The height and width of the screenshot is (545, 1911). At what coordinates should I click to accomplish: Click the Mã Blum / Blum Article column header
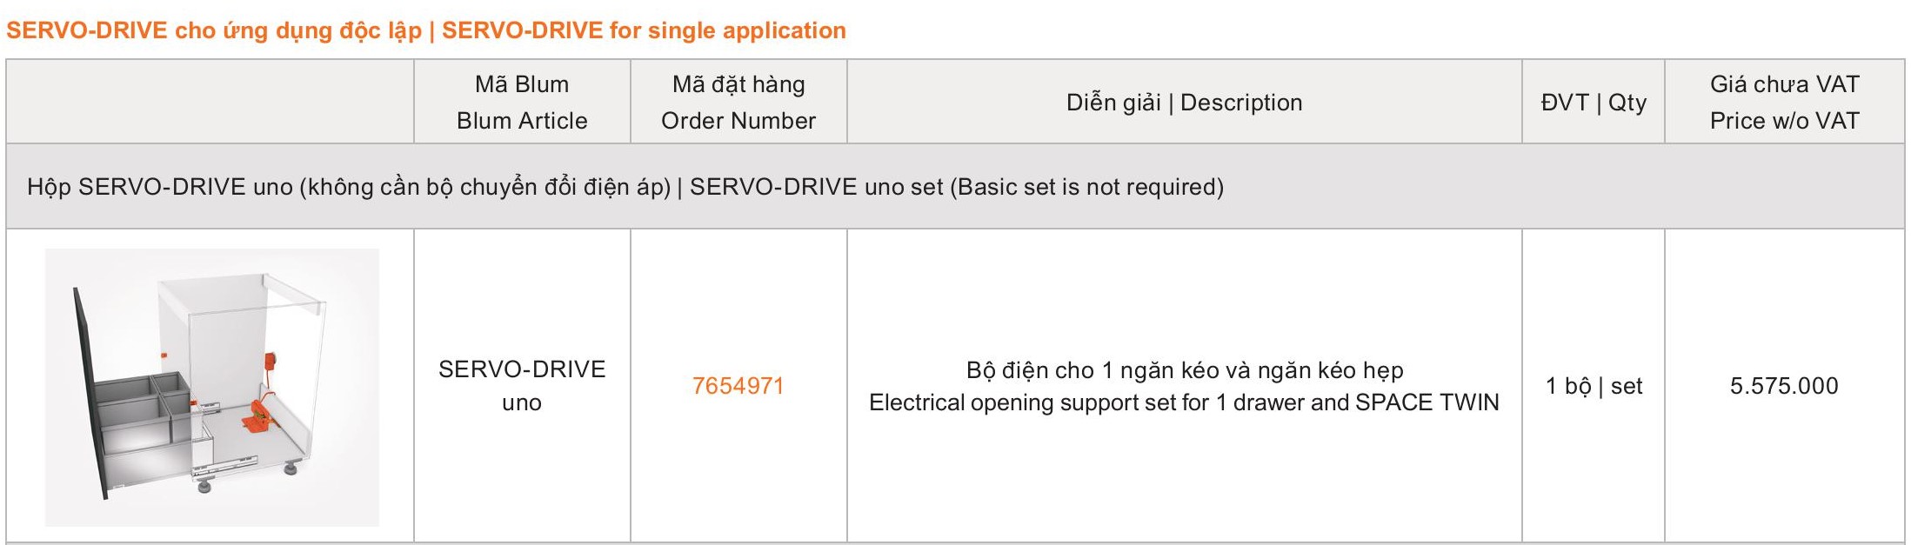[522, 102]
